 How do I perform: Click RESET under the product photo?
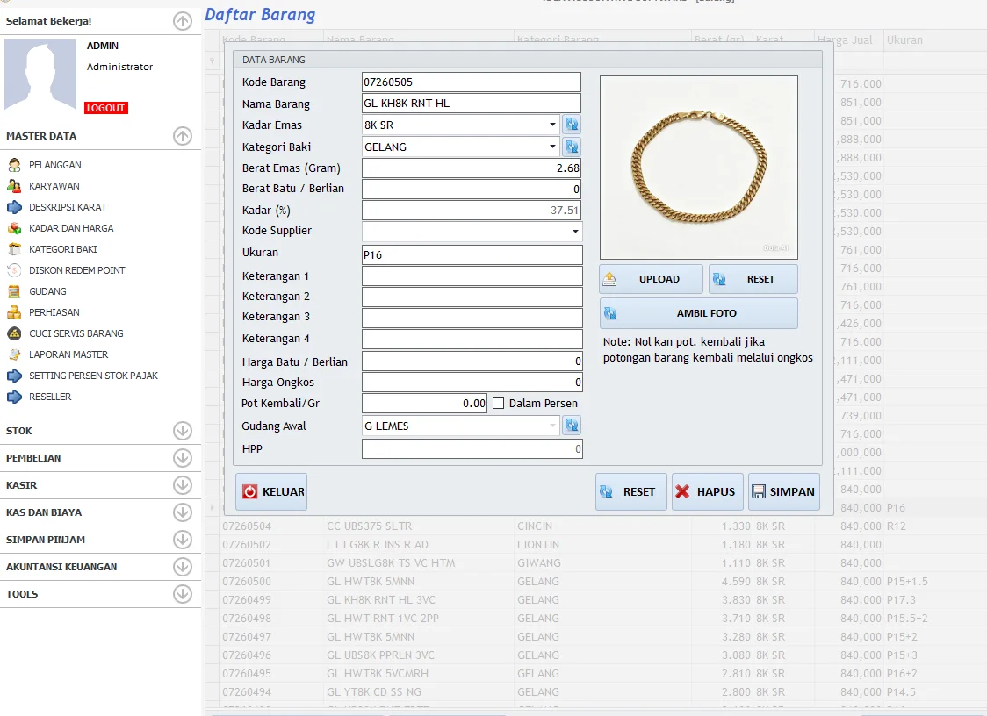pos(753,279)
